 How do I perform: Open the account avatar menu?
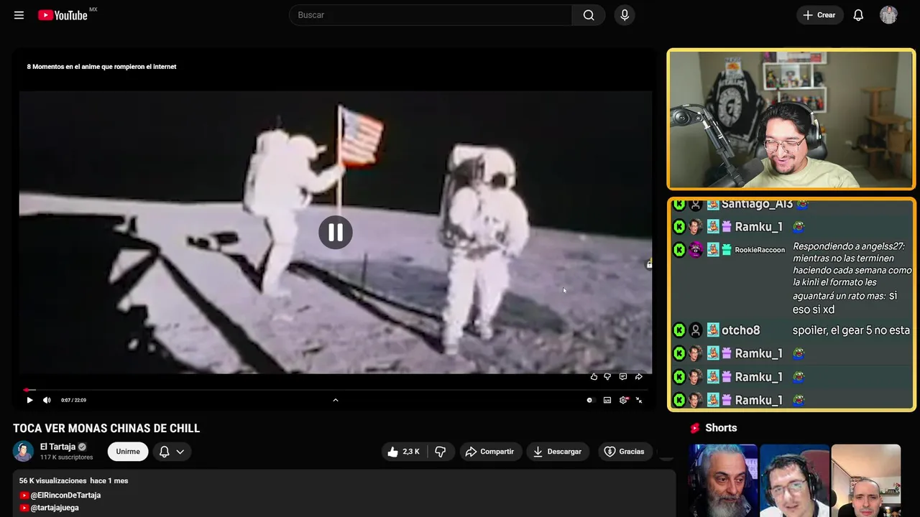pos(888,15)
